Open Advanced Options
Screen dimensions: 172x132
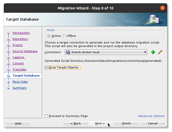tap(151, 116)
